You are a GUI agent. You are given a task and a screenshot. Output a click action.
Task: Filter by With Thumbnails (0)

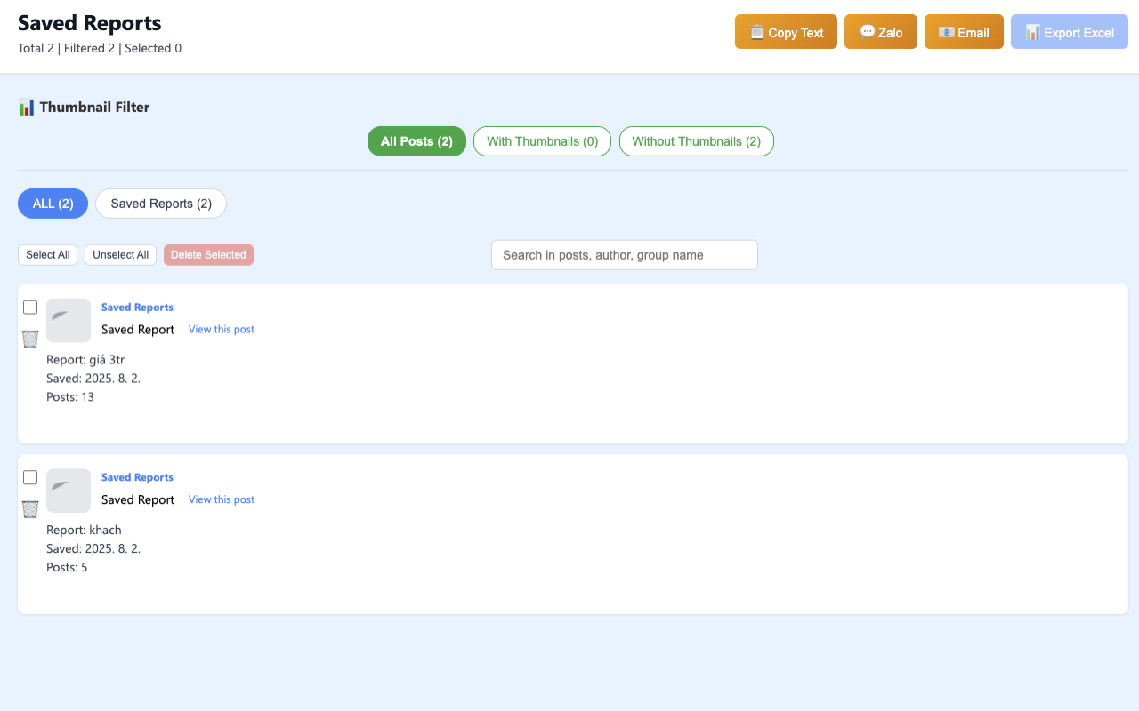click(x=542, y=141)
